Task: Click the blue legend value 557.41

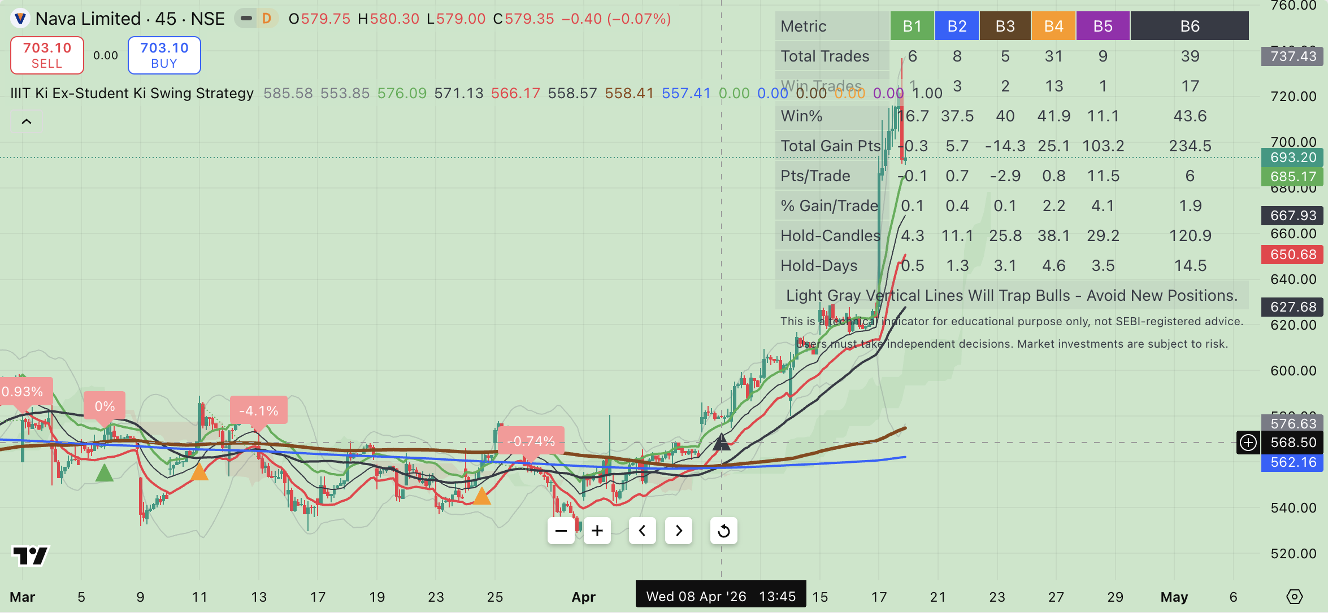Action: (686, 93)
